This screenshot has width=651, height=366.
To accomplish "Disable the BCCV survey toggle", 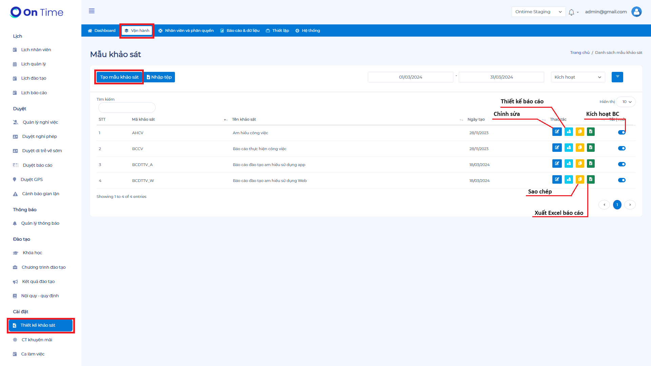I will tap(622, 148).
